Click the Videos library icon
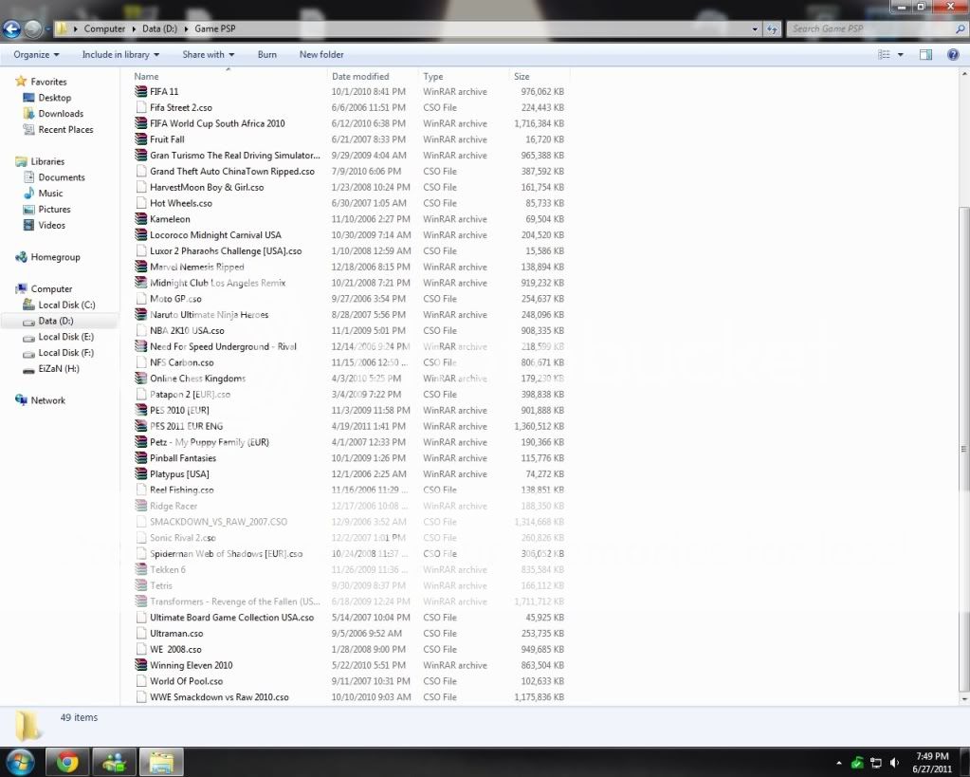970x777 pixels. 28,225
